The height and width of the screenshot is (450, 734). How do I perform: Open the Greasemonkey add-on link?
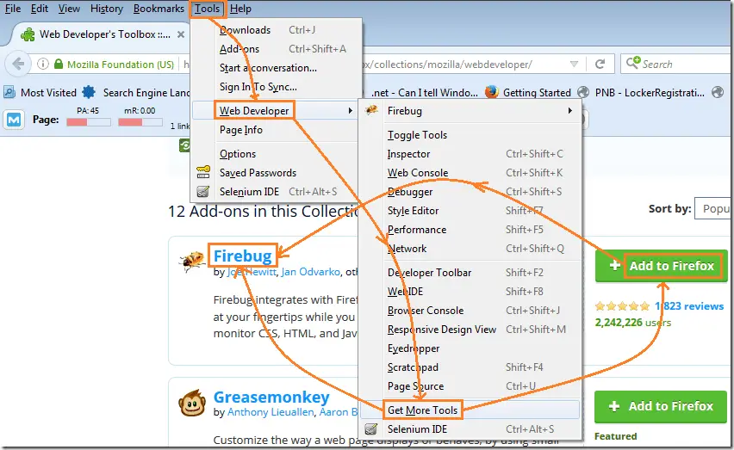pos(271,398)
